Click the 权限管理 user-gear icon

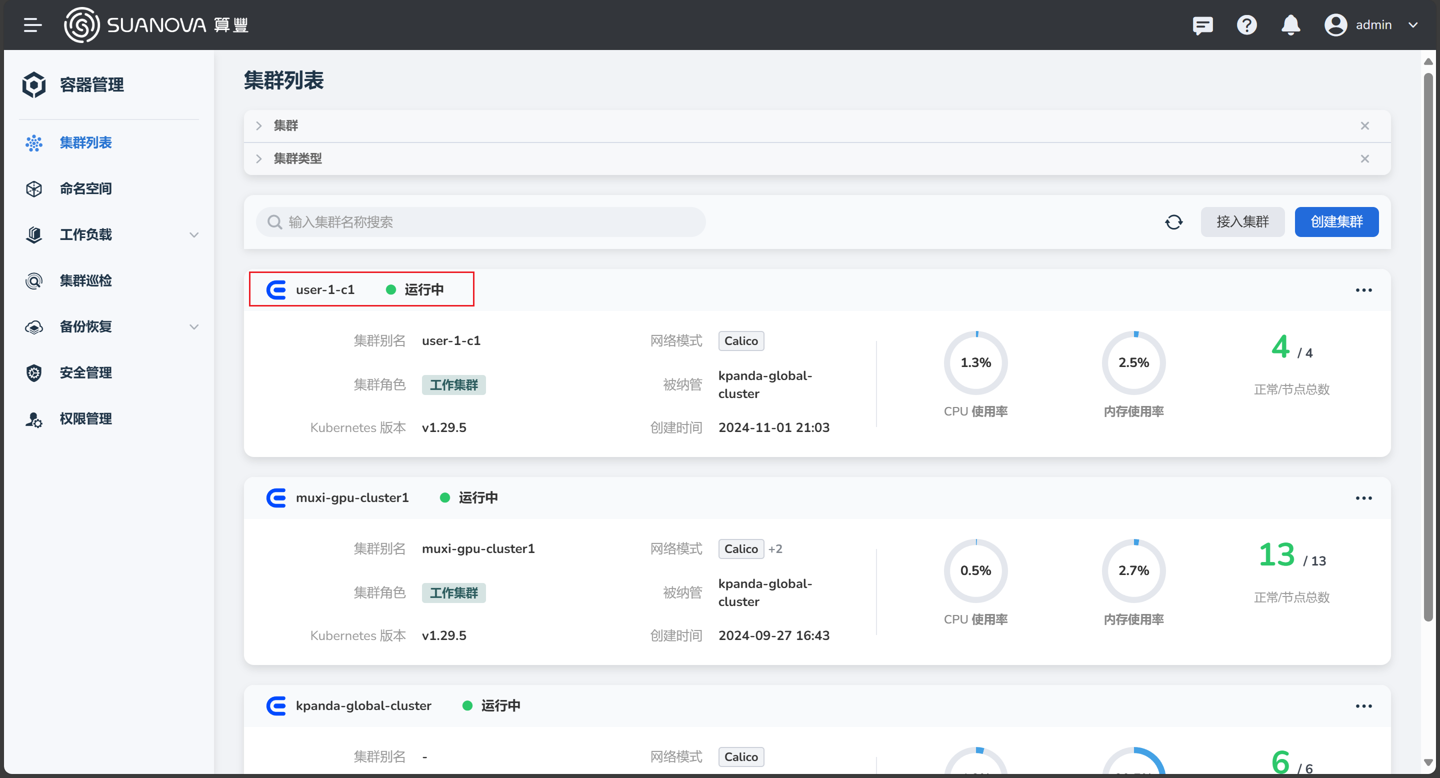(34, 419)
